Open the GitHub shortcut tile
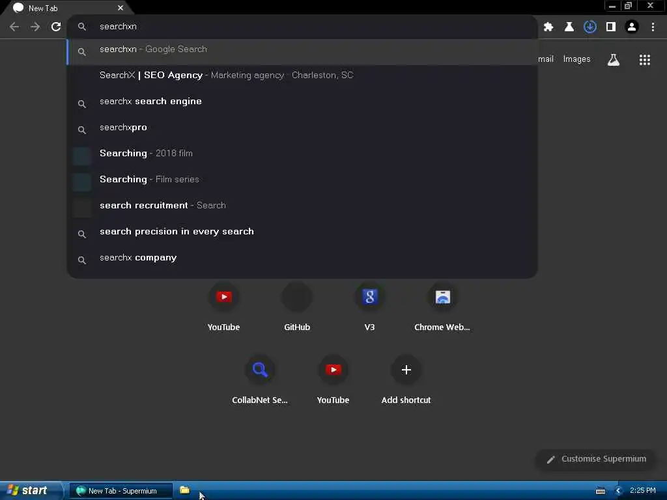The height and width of the screenshot is (500, 667). coord(297,307)
